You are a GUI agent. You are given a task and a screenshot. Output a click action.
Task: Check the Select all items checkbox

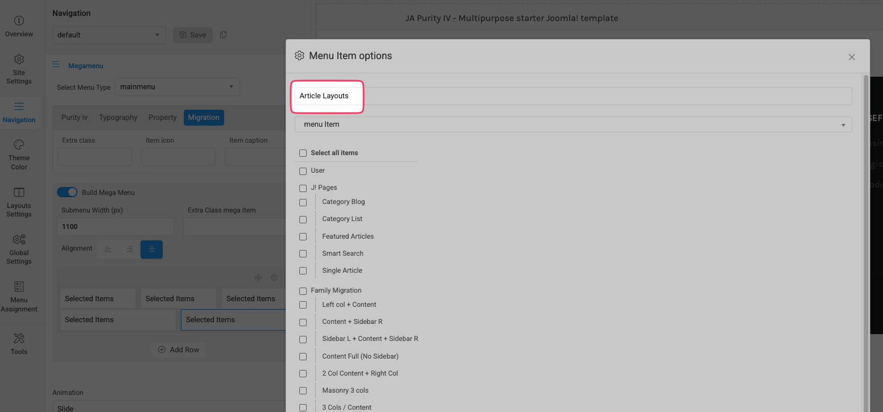pos(303,153)
